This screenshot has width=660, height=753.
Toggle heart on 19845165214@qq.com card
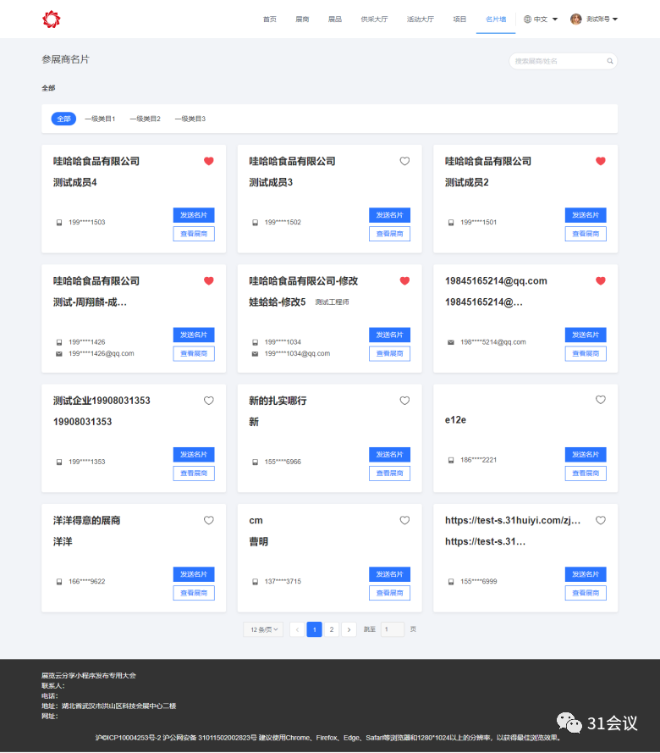click(601, 281)
